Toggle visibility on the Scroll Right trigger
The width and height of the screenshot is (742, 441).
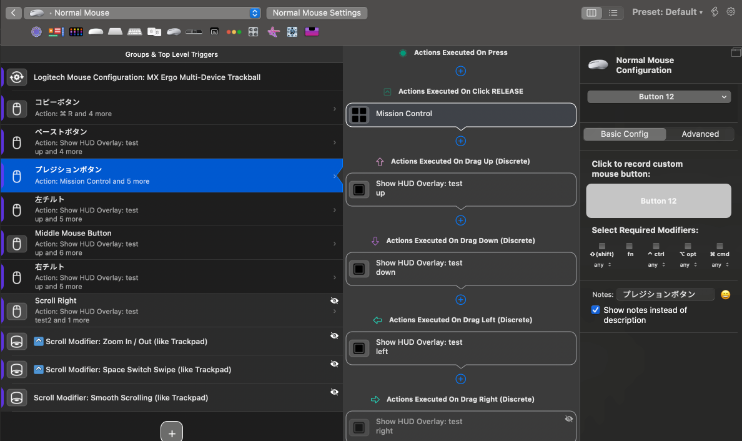click(x=334, y=300)
